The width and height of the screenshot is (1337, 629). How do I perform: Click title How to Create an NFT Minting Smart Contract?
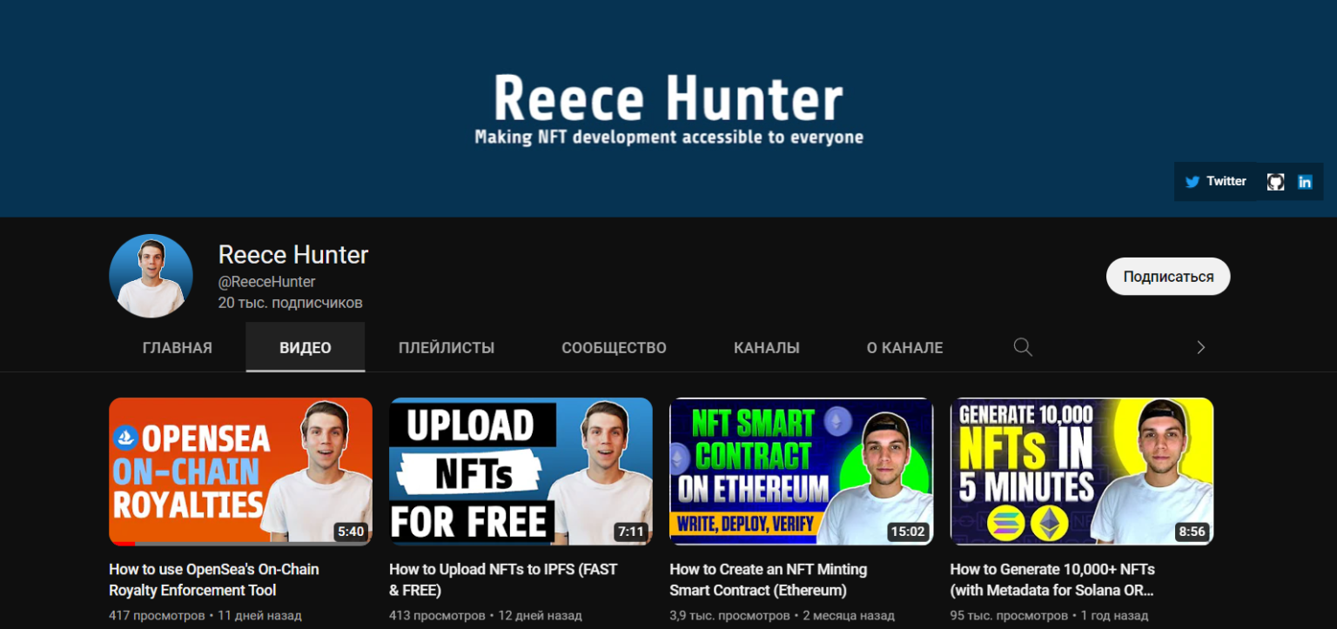pos(769,579)
